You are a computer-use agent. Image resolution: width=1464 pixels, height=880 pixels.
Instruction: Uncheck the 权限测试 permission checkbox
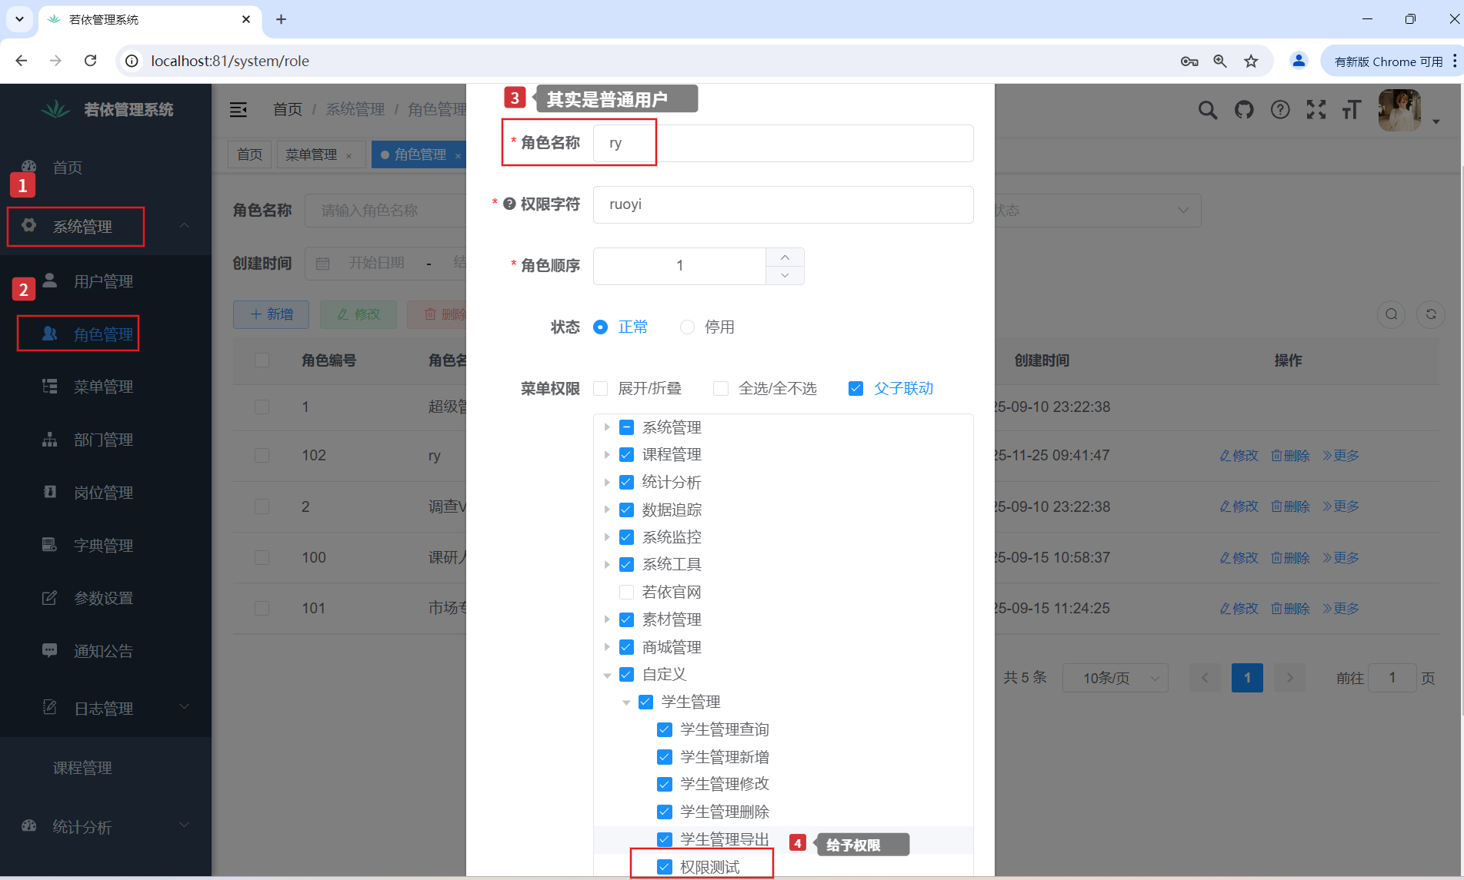click(x=665, y=867)
